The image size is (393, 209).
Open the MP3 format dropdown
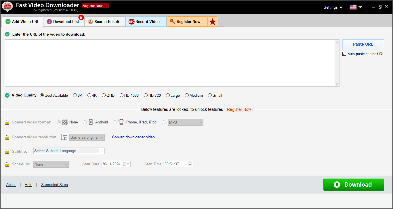point(186,122)
